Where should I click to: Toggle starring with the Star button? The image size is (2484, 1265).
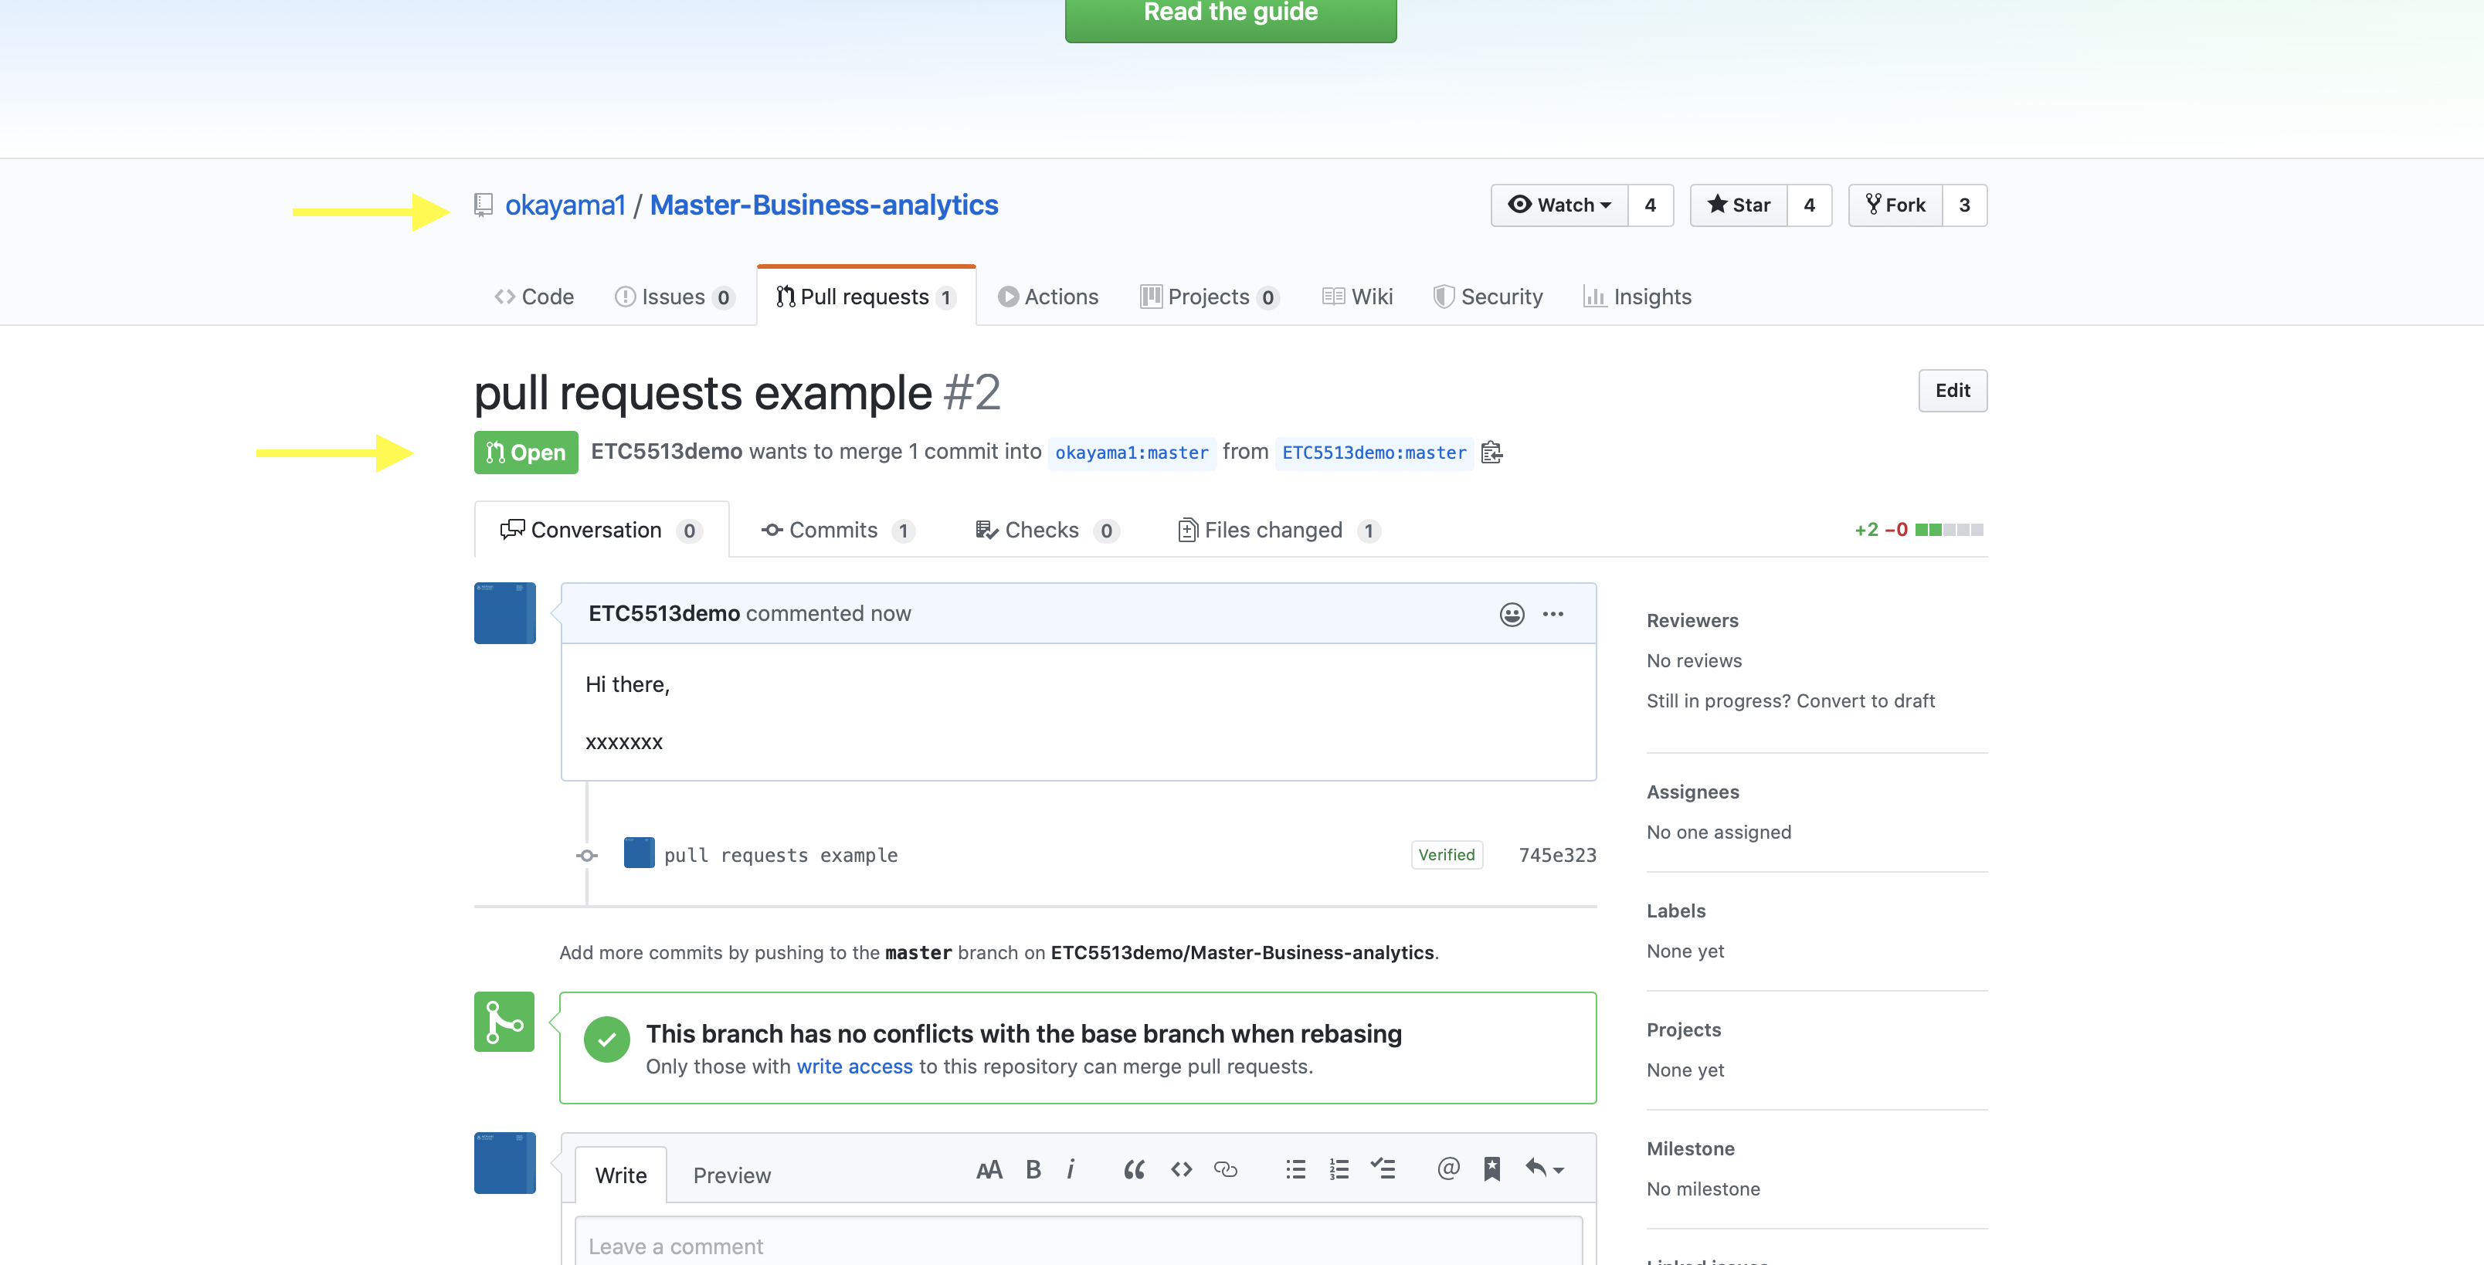coord(1739,205)
